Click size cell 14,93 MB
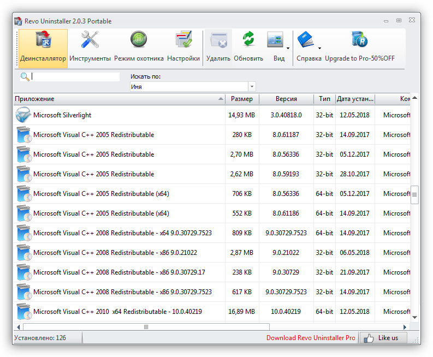Screen dimensions: 433x357 click(242, 115)
